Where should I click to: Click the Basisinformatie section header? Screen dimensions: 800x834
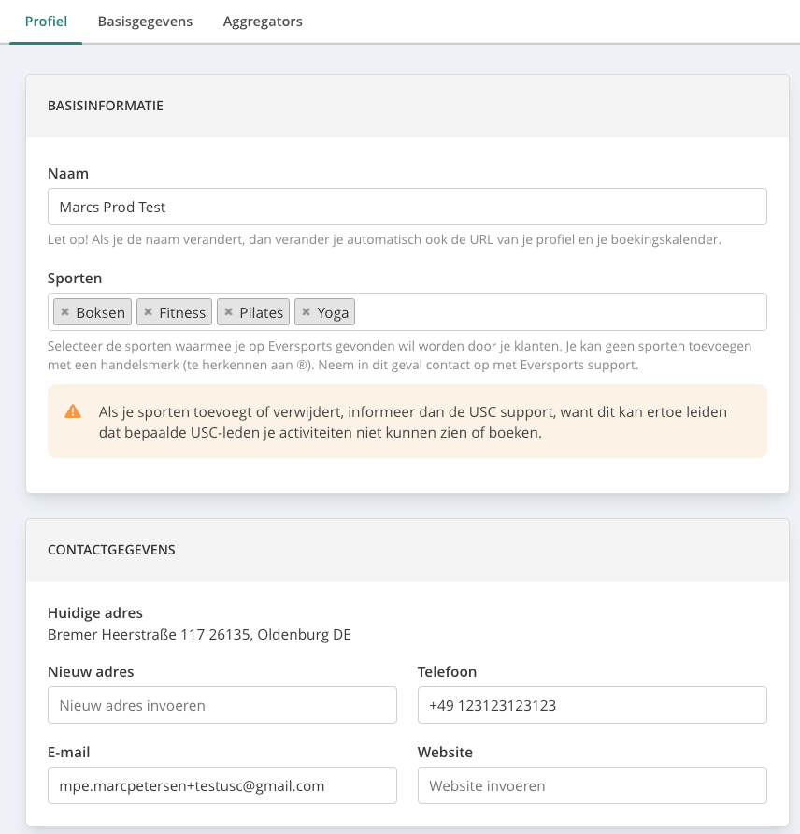click(x=106, y=106)
